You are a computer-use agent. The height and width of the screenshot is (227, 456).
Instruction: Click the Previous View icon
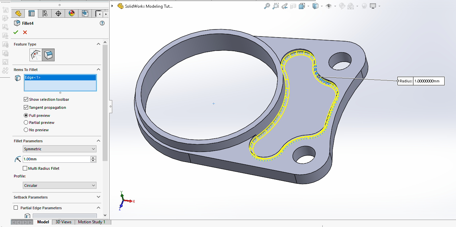tap(284, 6)
